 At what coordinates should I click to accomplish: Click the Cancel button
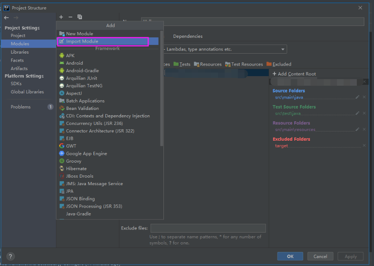[320, 256]
